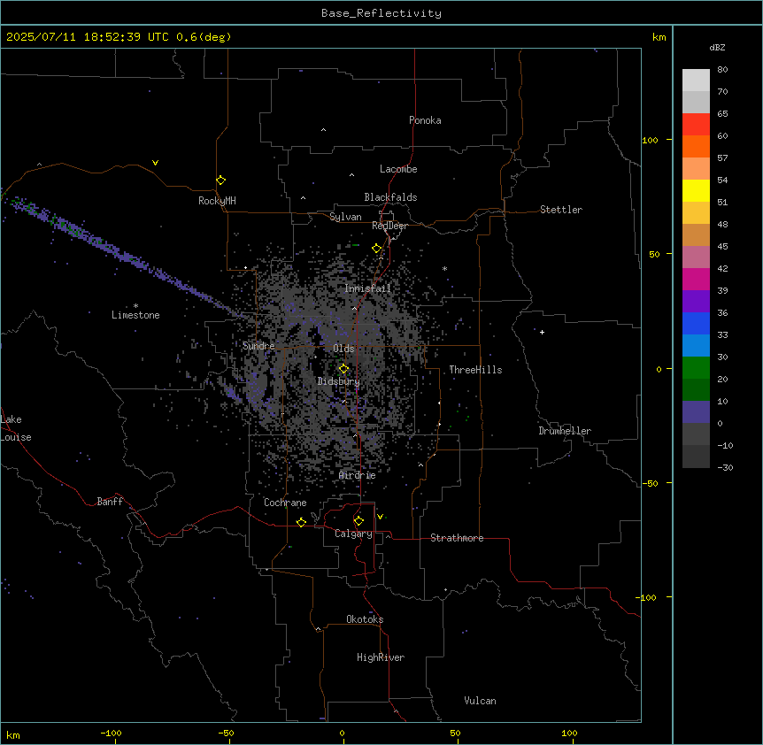Click the -50 tick on horizontal axis
The height and width of the screenshot is (745, 763).
click(x=226, y=733)
